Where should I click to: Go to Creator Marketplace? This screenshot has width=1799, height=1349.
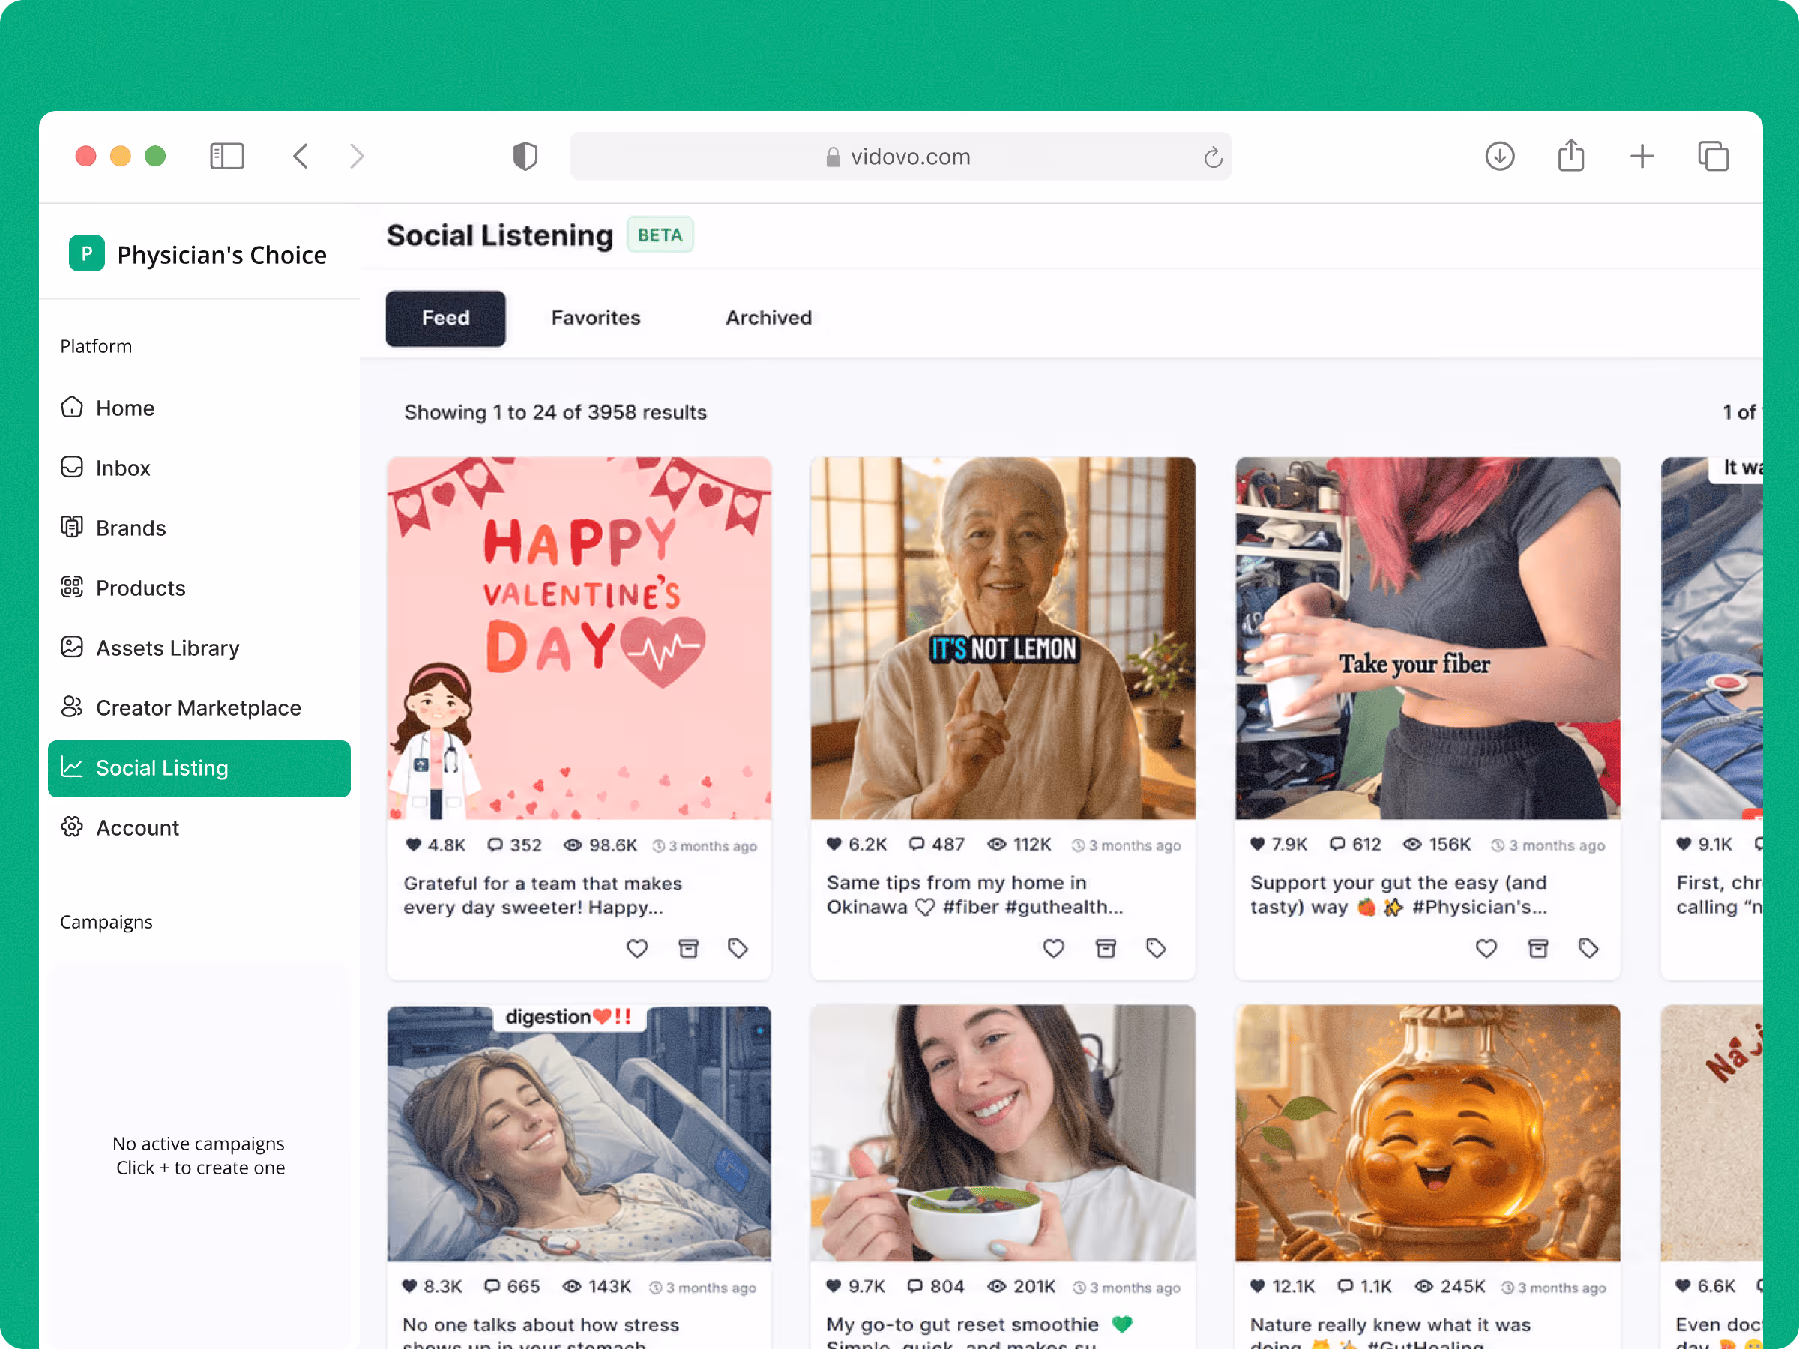tap(199, 707)
